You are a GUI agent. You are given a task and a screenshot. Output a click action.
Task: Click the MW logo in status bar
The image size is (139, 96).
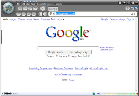[x=7, y=93]
